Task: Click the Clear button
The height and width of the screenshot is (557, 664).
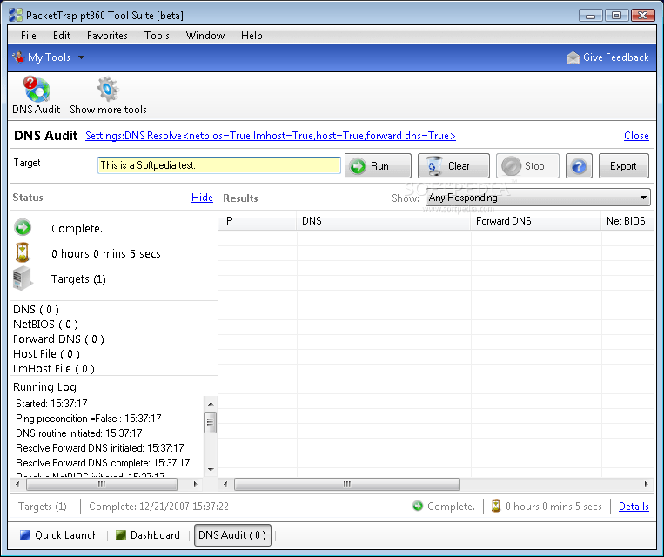Action: tap(453, 166)
